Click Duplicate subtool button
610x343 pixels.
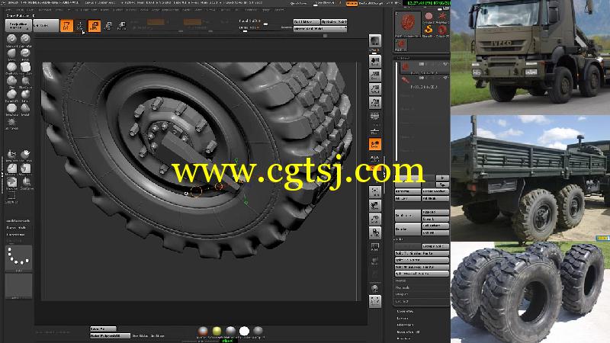(408, 215)
